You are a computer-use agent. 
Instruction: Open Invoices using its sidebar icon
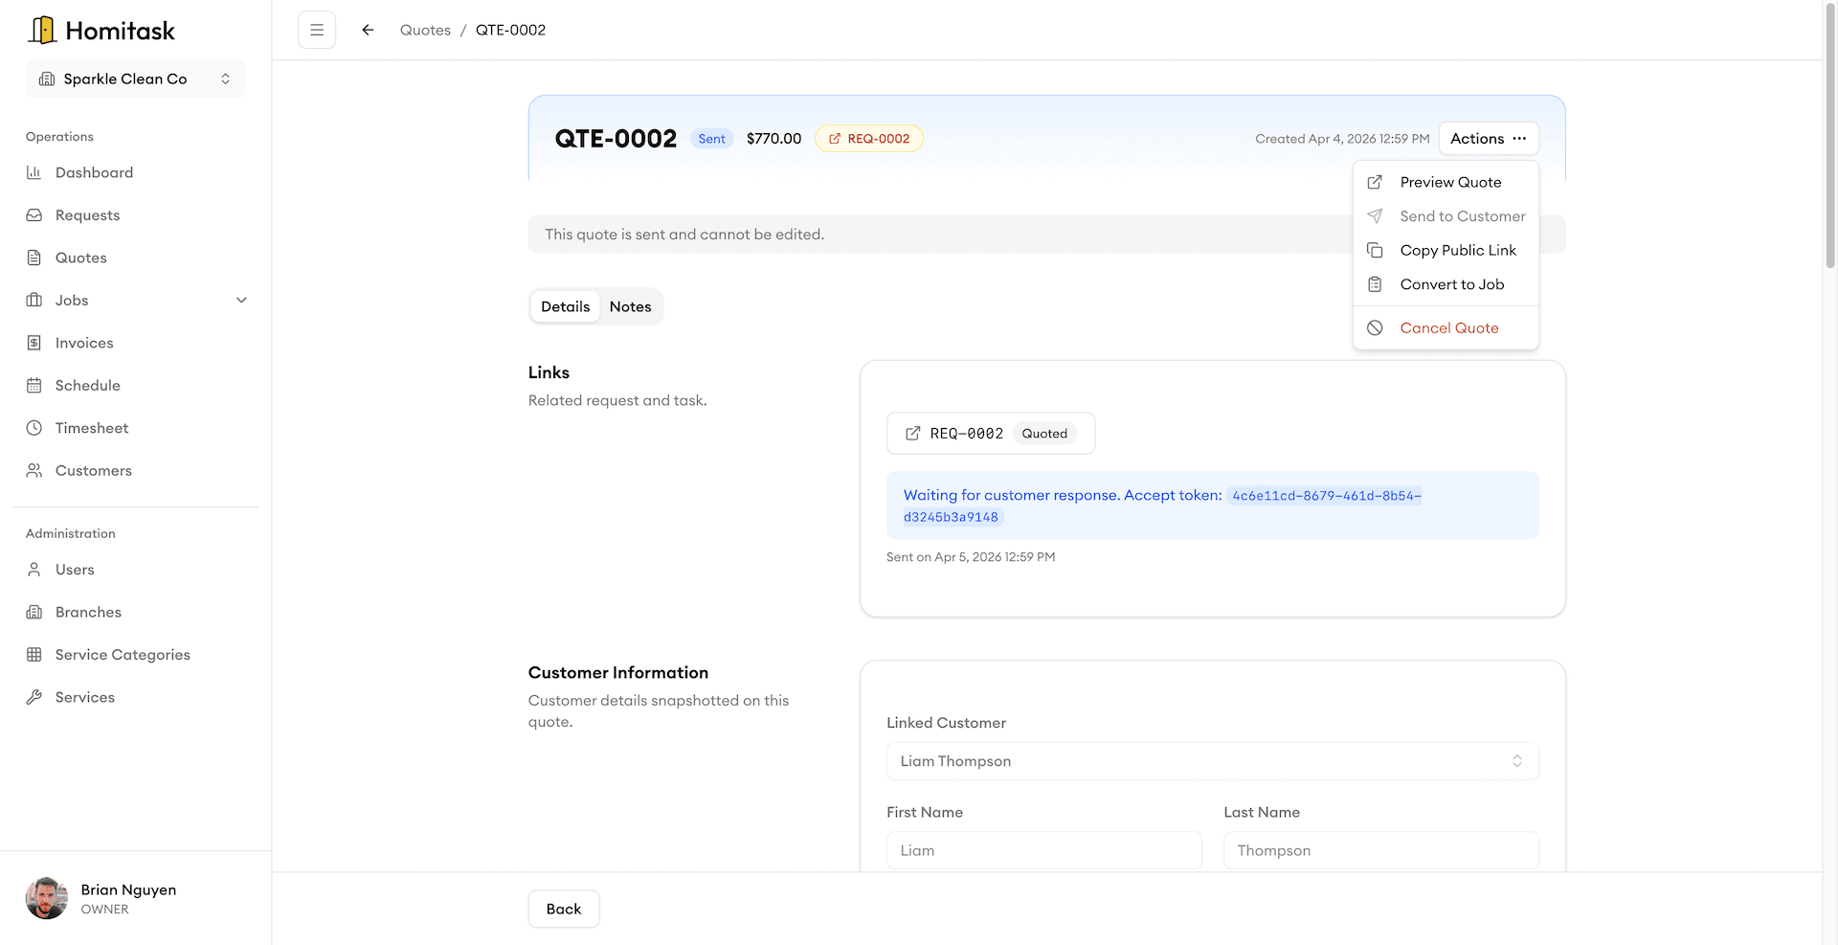coord(34,342)
